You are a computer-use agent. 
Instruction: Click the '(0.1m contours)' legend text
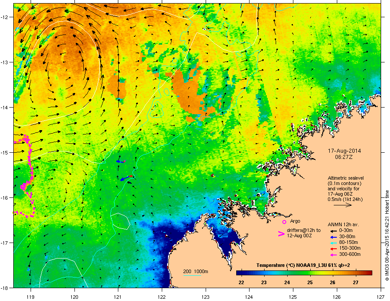tap(344, 184)
